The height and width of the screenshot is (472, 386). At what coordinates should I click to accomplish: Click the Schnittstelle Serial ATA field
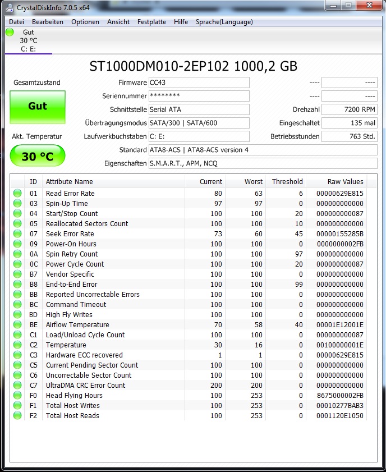(199, 109)
